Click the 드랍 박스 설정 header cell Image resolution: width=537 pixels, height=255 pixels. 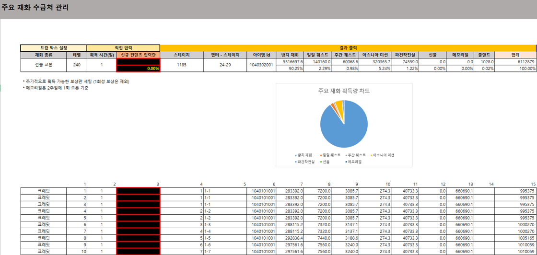pyautogui.click(x=53, y=48)
